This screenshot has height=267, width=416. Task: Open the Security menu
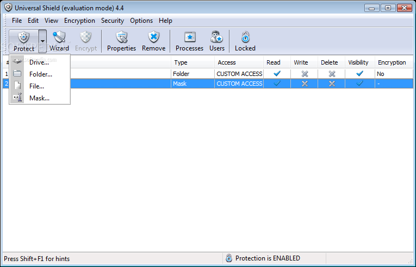(113, 21)
